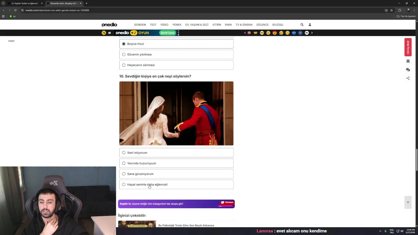Switch to 'En Popüler Testler' browser tab
418x235 pixels.
25,3
